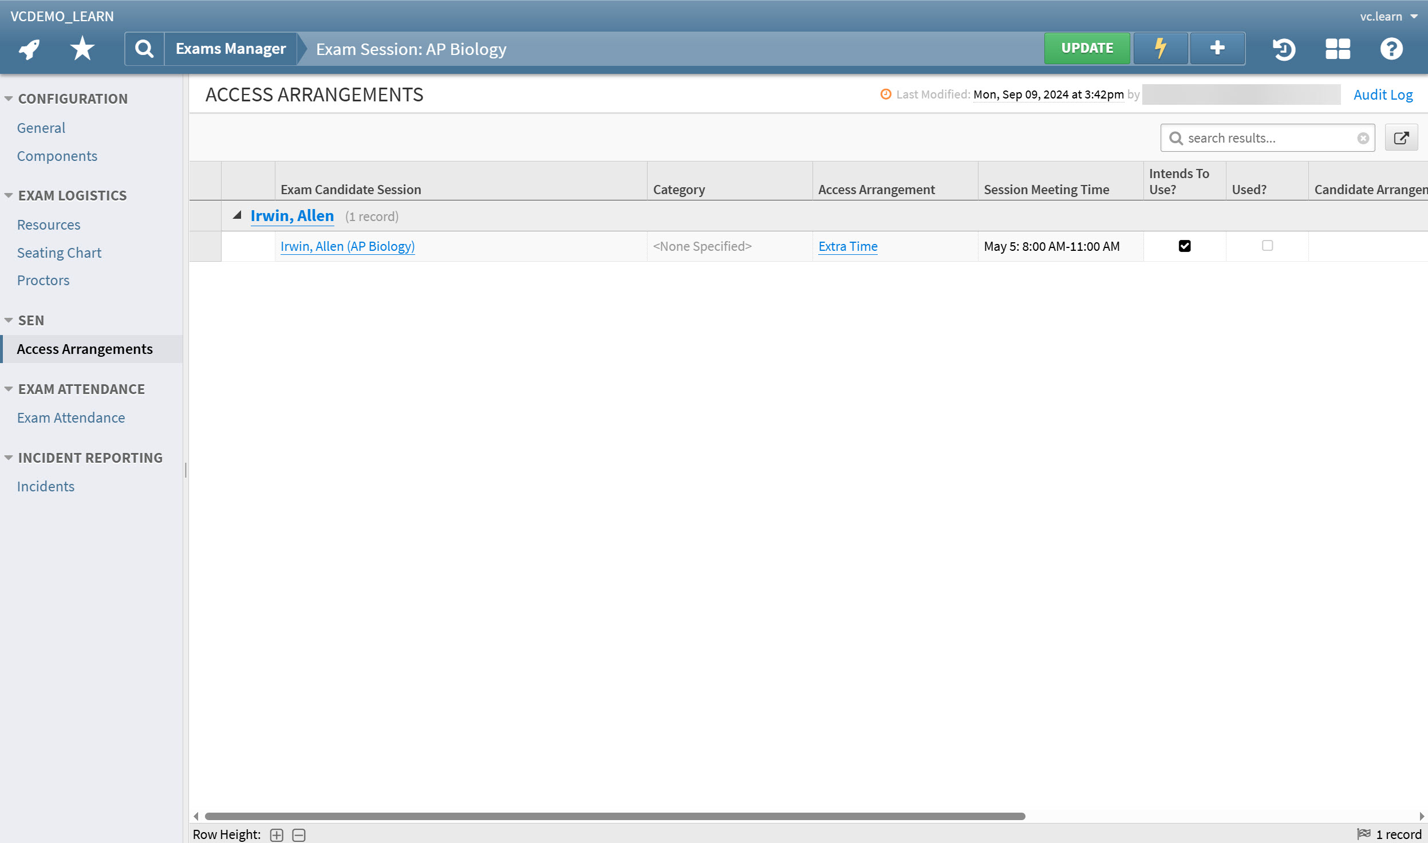Click the flag icon beside record count
Image resolution: width=1428 pixels, height=843 pixels.
tap(1364, 834)
